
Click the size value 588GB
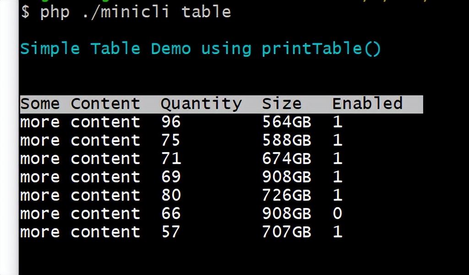[287, 140]
